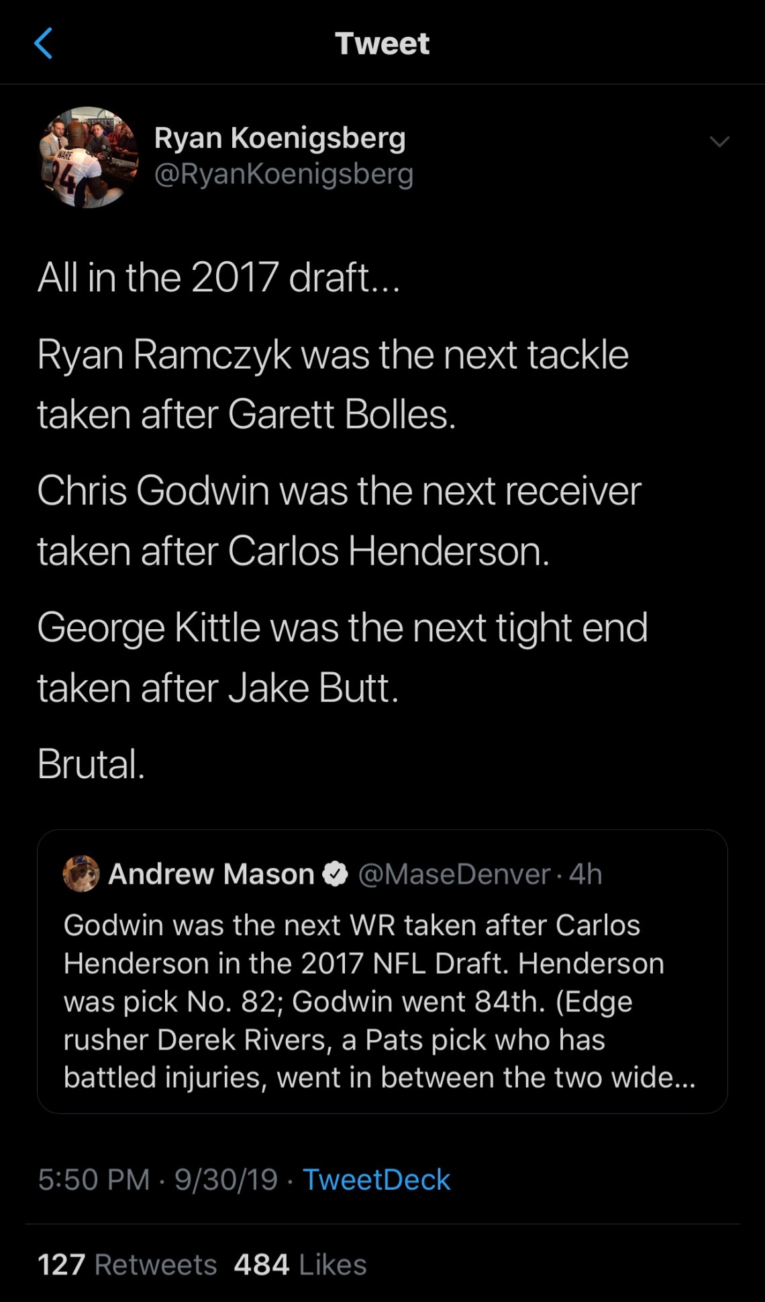Image resolution: width=765 pixels, height=1302 pixels.
Task: Expand the tweet options chevron
Action: click(719, 141)
